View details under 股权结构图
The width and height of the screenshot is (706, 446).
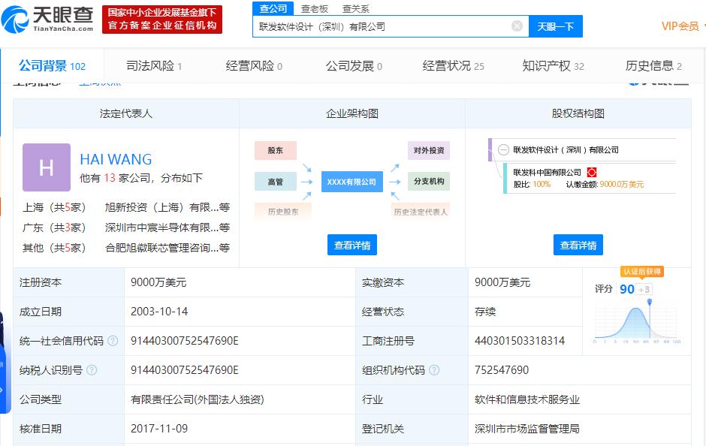[x=578, y=245]
